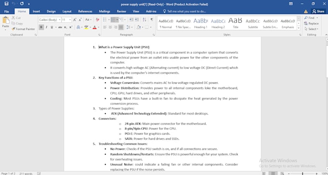Screen dimensions: 328x175
Task: Switch to the Review tab
Action: coord(122,11)
